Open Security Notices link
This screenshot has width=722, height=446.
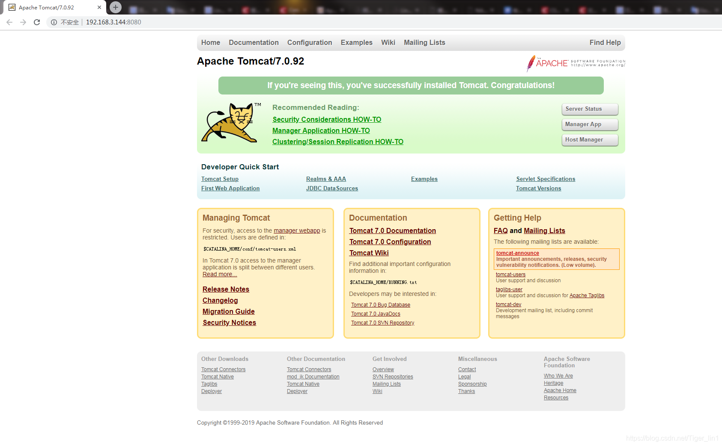point(230,323)
